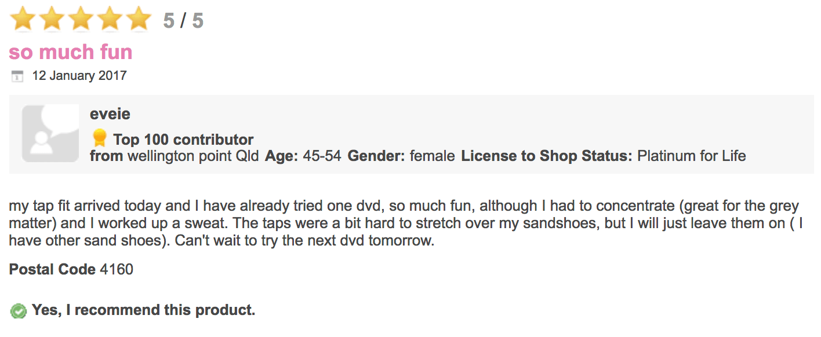Click the second rating star

[x=52, y=19]
